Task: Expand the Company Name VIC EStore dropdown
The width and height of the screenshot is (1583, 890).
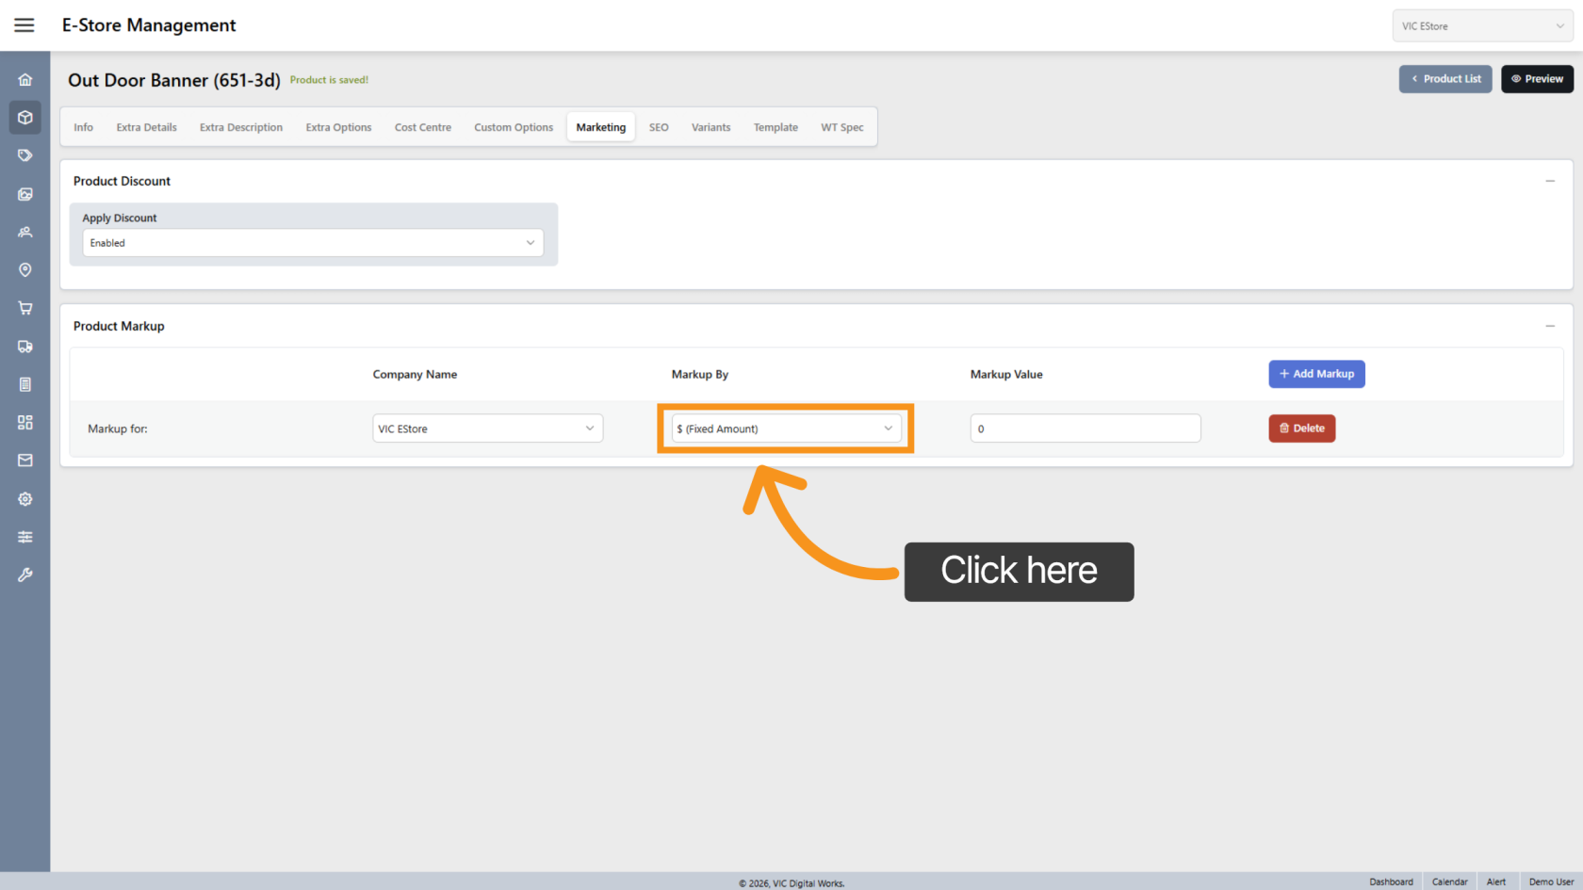Action: 487,429
